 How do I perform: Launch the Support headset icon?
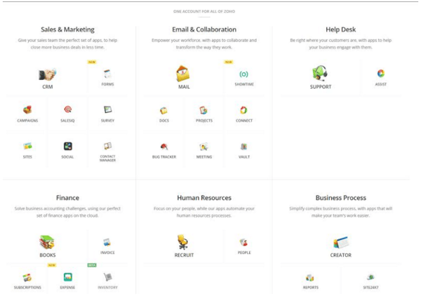point(320,73)
